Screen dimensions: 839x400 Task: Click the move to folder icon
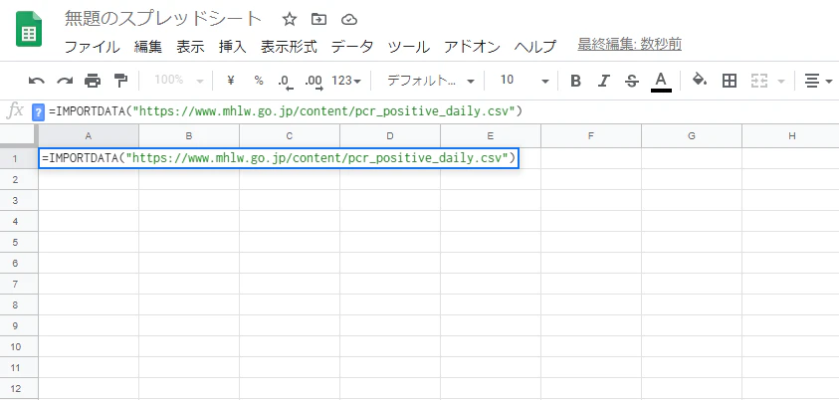tap(318, 20)
